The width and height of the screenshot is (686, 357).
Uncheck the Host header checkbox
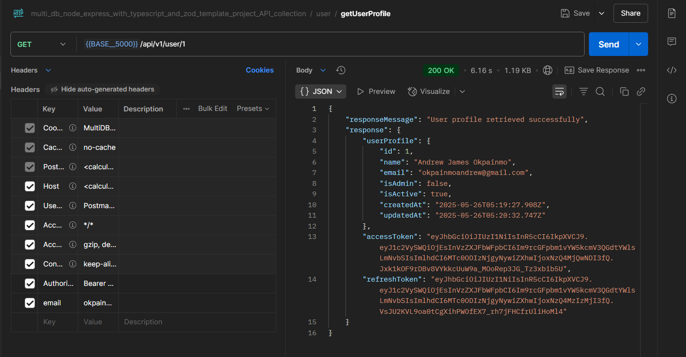30,186
